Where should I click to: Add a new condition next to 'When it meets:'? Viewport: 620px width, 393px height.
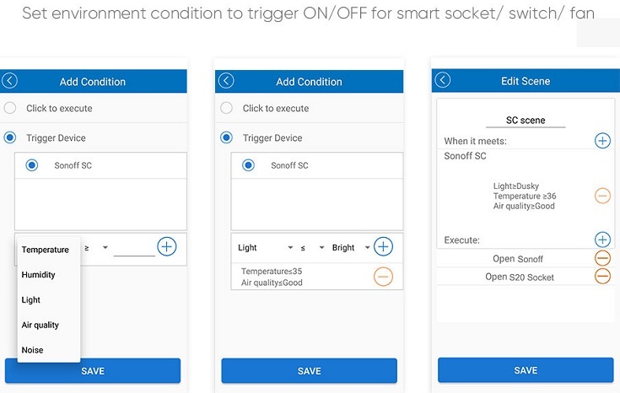click(602, 141)
